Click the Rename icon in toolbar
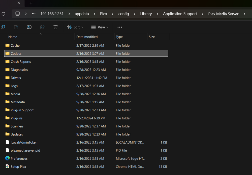This screenshot has width=252, height=175. tap(29, 27)
